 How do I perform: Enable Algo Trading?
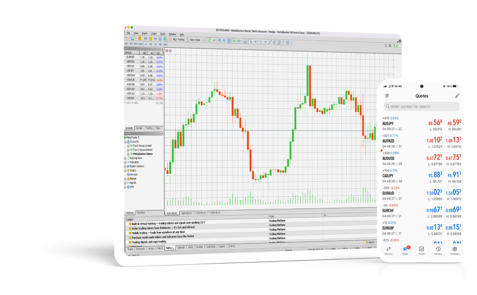(176, 39)
